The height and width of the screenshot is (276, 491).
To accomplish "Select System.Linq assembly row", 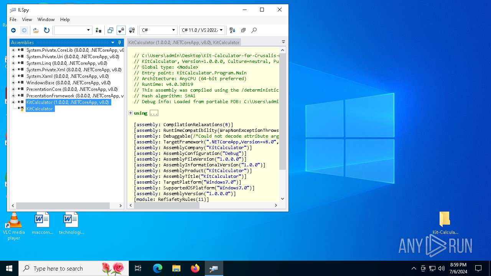I will point(67,63).
